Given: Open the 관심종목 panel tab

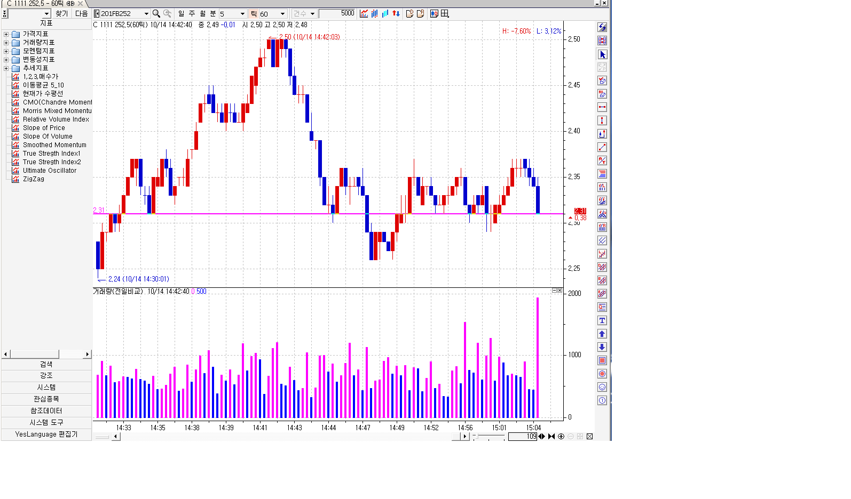Looking at the screenshot, I should (x=46, y=399).
